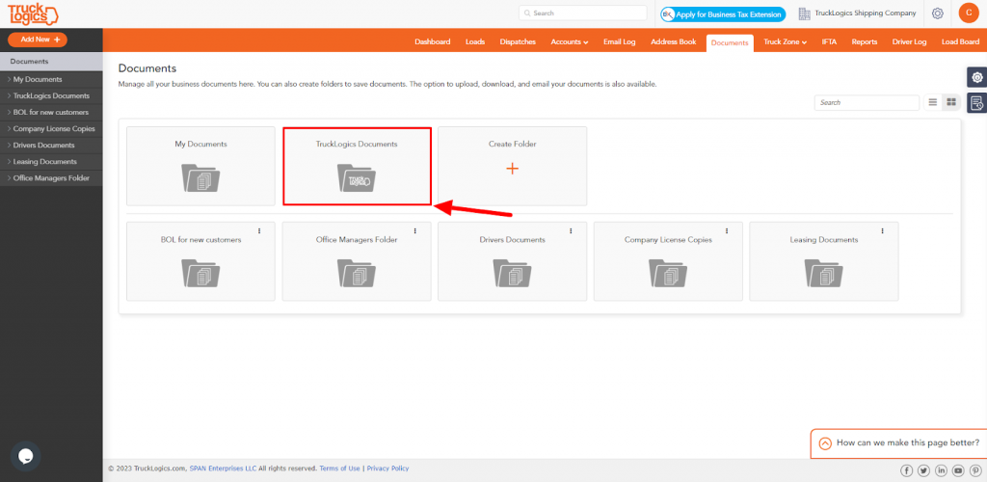Go to Email Log tab
Image resolution: width=987 pixels, height=482 pixels.
(620, 42)
